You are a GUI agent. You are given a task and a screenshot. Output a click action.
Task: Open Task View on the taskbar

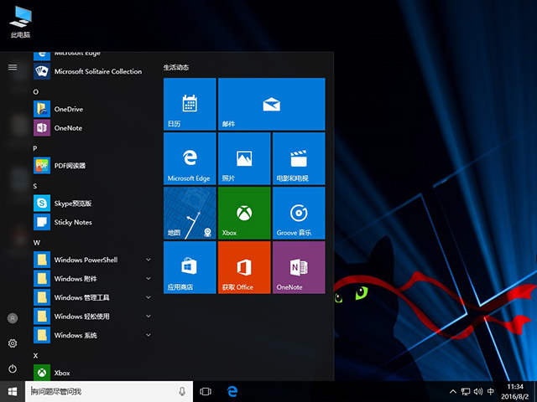[x=206, y=391]
